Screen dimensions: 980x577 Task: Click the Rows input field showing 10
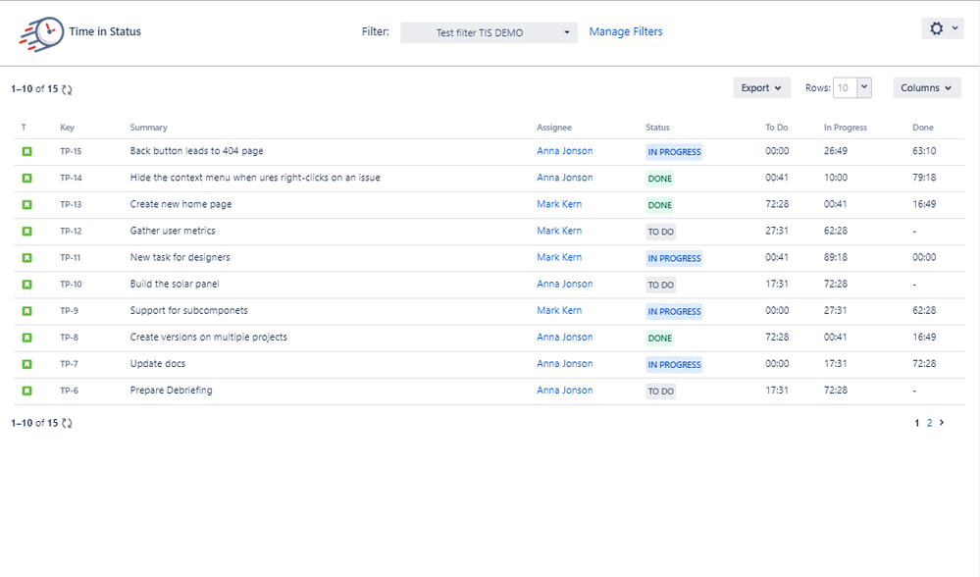coord(845,88)
